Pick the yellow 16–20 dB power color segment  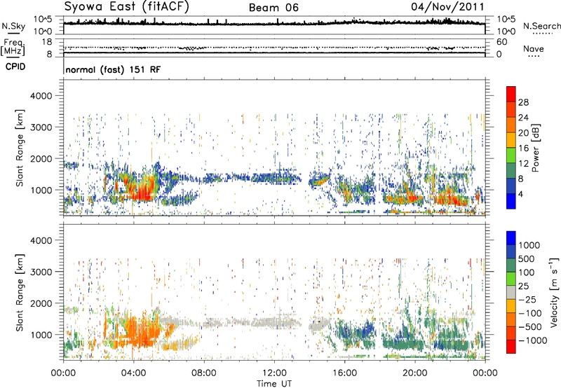511,140
